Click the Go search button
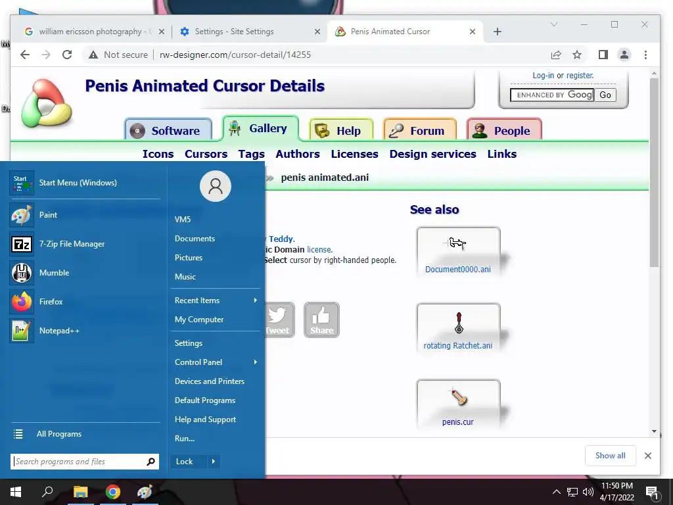The image size is (673, 505). pos(605,95)
